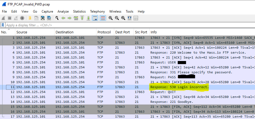Toggle auto-scroll during live capture
This screenshot has width=255, height=119.
tap(95, 18)
